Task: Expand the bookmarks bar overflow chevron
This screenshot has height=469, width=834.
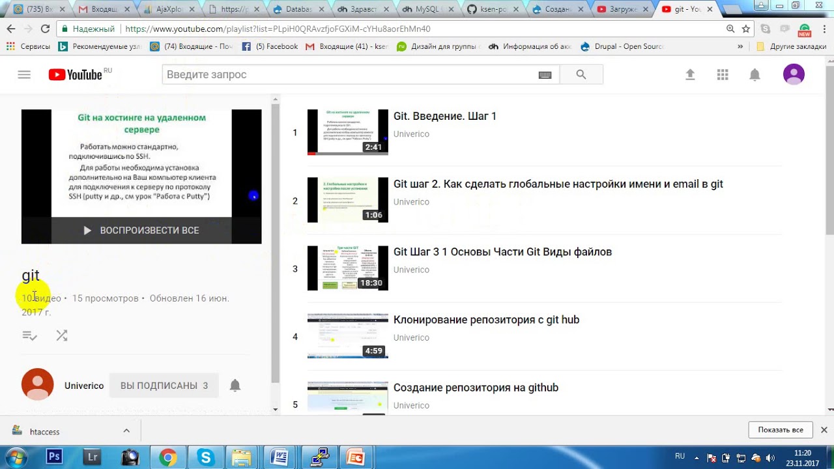Action: [x=740, y=46]
